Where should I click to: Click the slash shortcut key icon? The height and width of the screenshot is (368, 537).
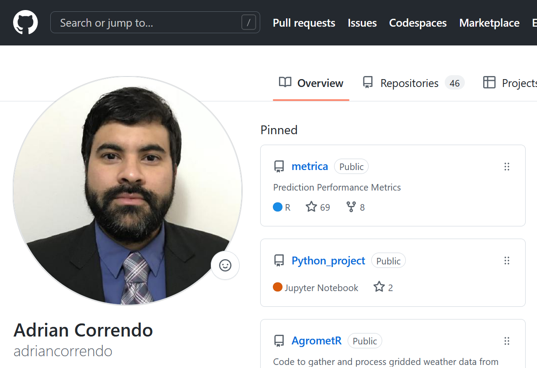(248, 22)
